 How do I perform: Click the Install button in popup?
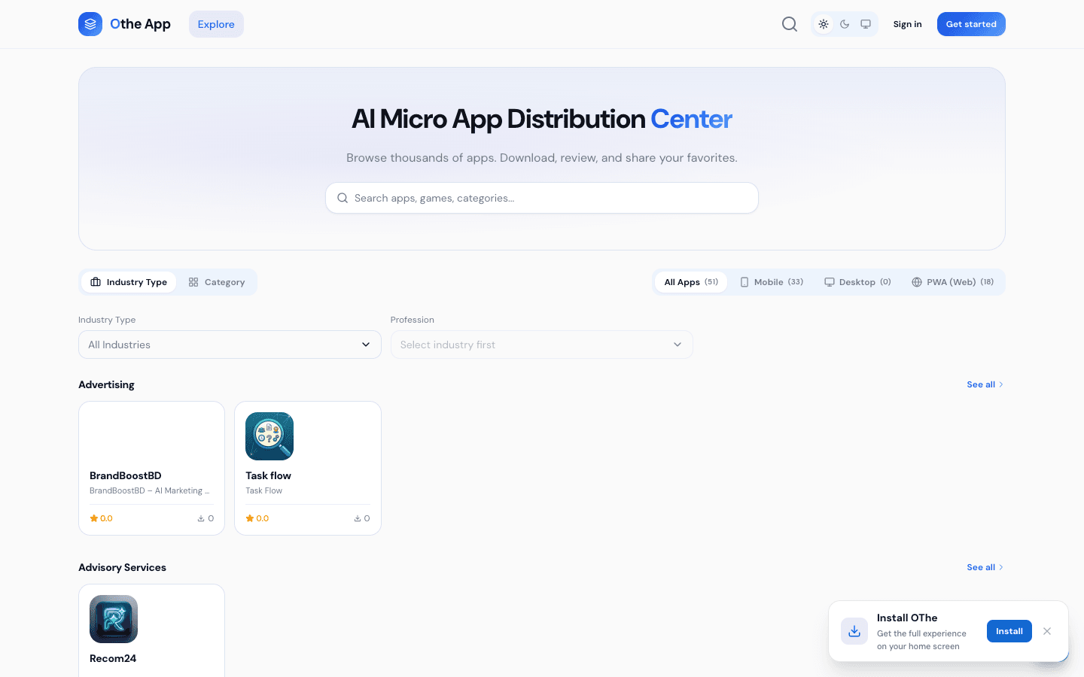click(x=1009, y=631)
